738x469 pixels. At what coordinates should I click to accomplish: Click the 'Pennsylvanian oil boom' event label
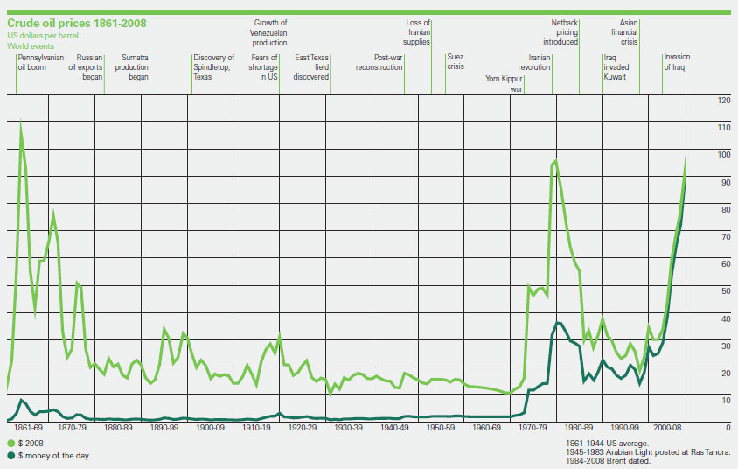tap(41, 62)
